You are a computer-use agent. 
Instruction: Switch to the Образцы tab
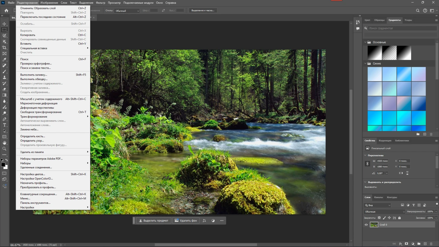[x=379, y=20]
